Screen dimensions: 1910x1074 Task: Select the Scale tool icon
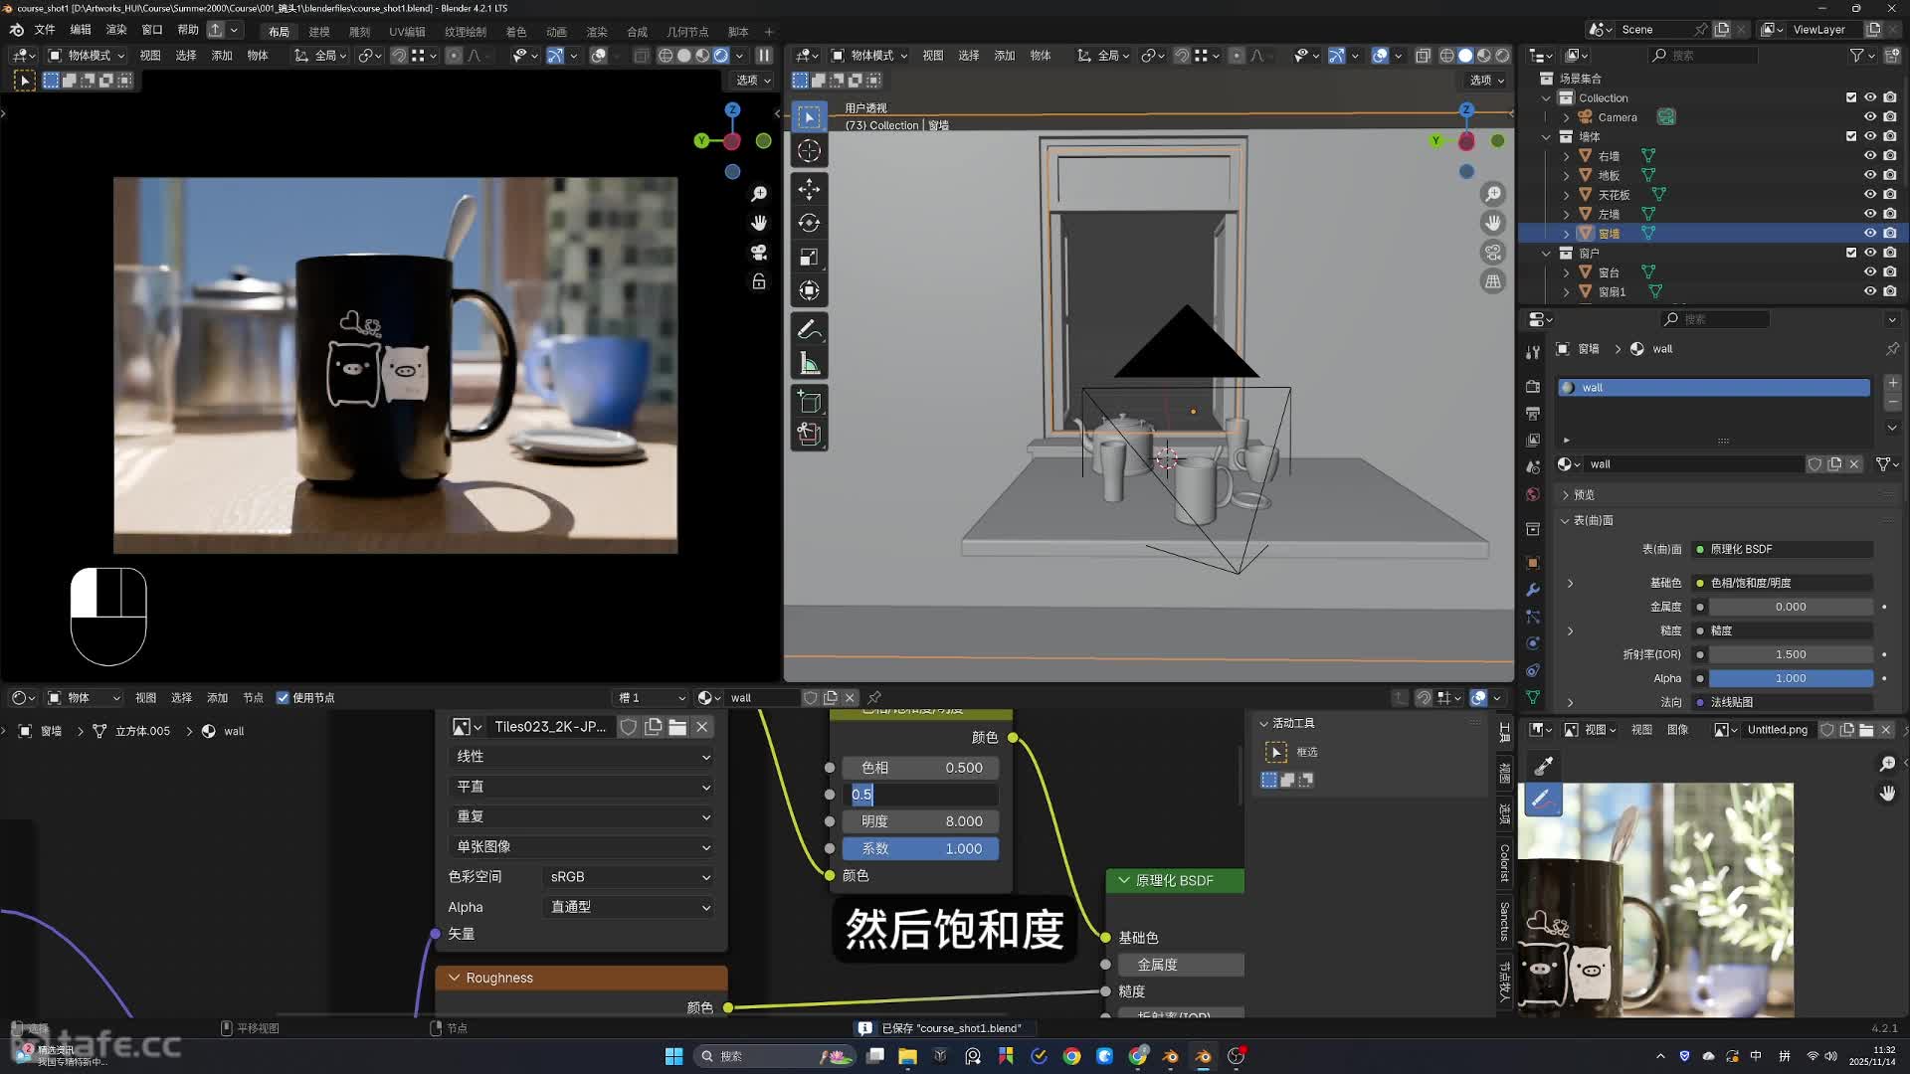pos(809,257)
